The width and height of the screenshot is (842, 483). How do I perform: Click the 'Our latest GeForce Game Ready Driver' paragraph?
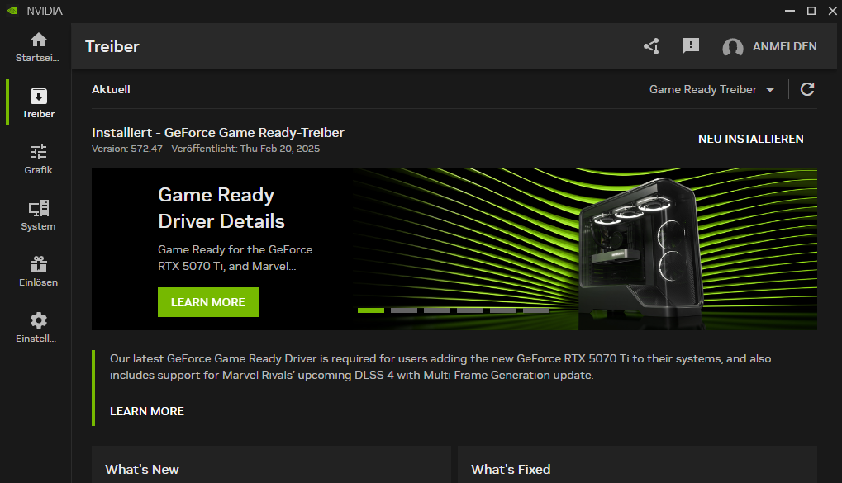click(x=440, y=367)
